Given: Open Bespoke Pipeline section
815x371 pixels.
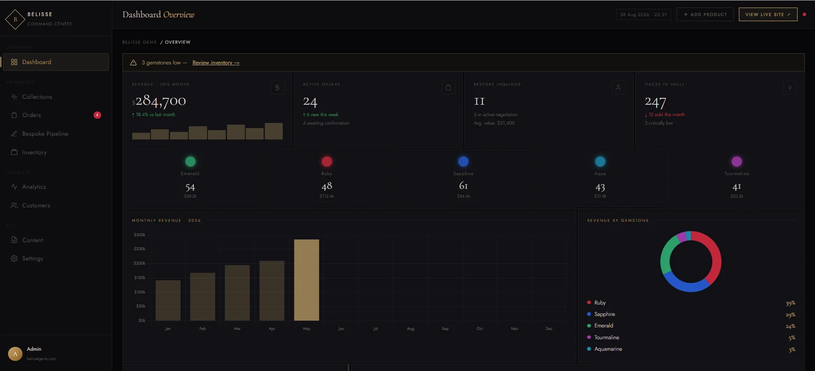Looking at the screenshot, I should coord(56,134).
